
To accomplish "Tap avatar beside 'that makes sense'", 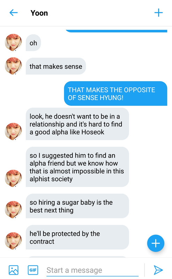I will 13,66.
